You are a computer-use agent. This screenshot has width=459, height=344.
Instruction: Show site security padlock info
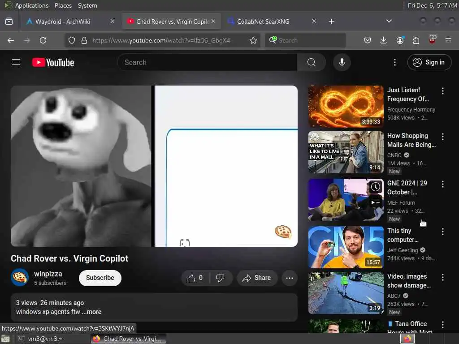pyautogui.click(x=84, y=40)
